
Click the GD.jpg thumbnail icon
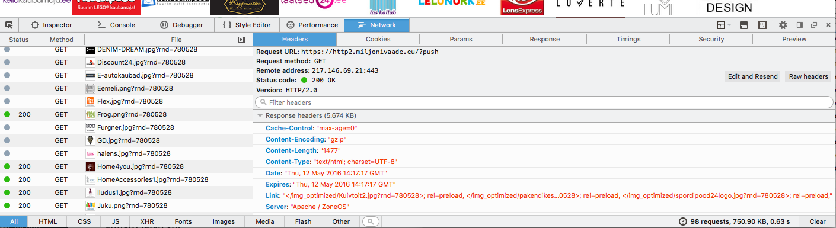[90, 140]
